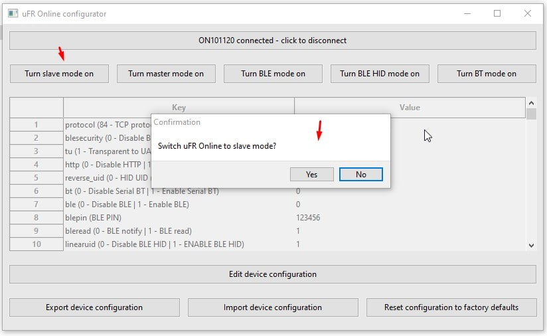This screenshot has height=336, width=547.
Task: Close the uFR Online configurator window
Action: [528, 13]
